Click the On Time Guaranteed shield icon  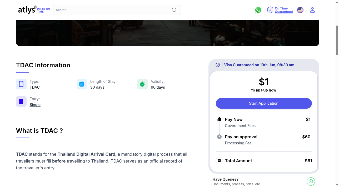click(x=270, y=10)
